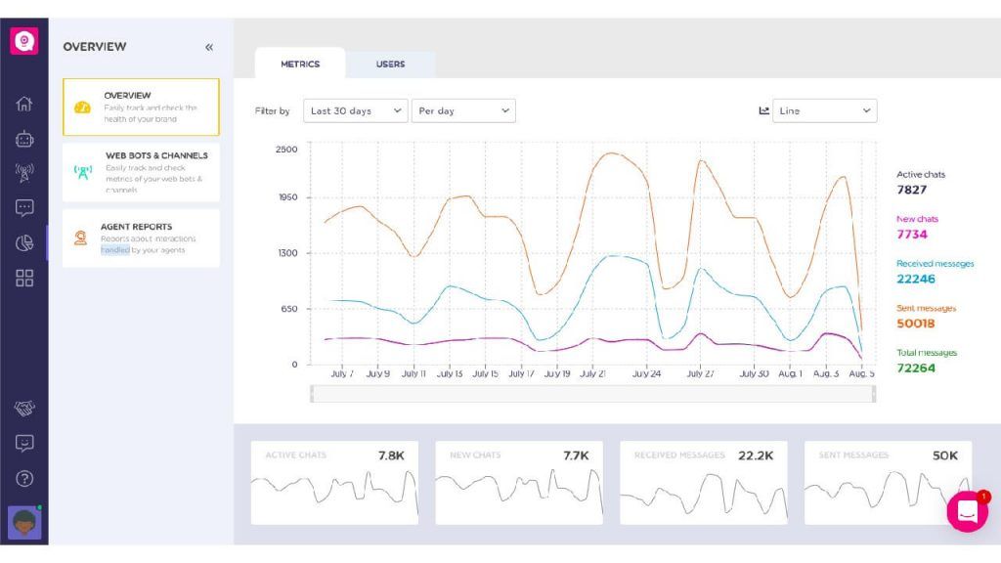Click the New Chats 7.7K card
1001x563 pixels.
coord(519,483)
